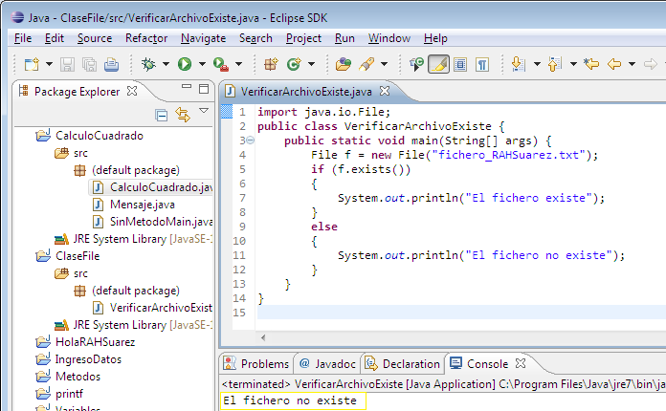Click the Open Type icon

coord(344,64)
